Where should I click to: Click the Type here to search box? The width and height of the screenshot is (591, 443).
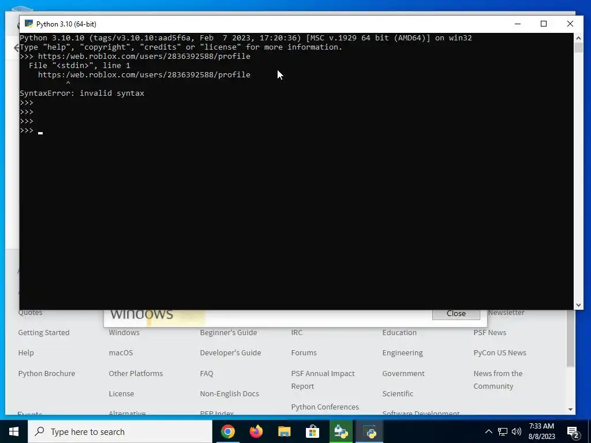pos(120,431)
